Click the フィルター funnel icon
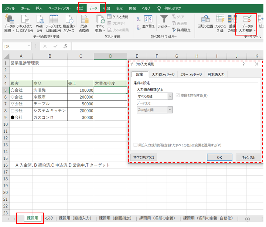Viewport: 266px width, 227px height. pyautogui.click(x=164, y=19)
